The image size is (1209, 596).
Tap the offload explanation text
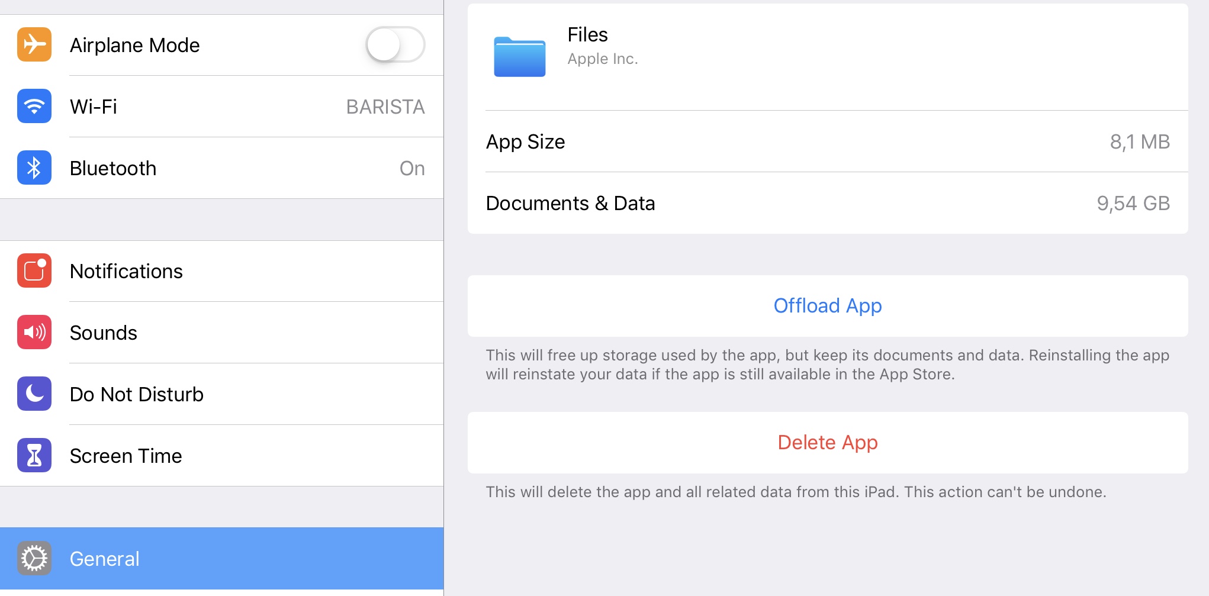pyautogui.click(x=828, y=365)
